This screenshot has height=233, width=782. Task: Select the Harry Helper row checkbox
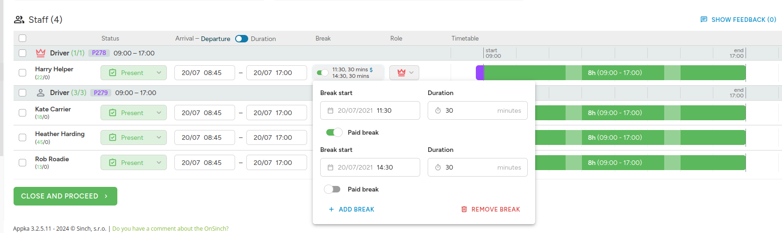22,73
